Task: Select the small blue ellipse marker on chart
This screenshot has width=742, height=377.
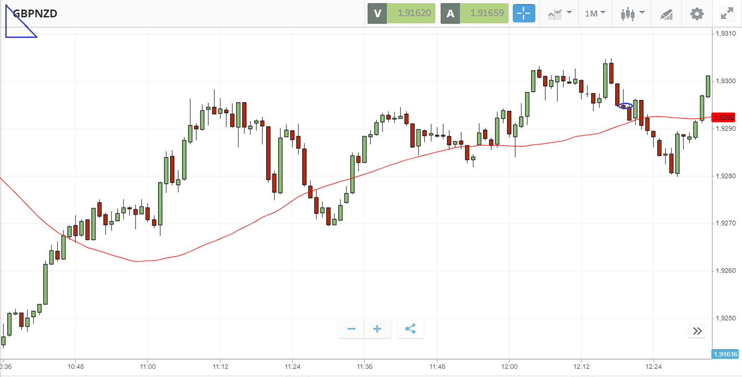Action: click(625, 106)
